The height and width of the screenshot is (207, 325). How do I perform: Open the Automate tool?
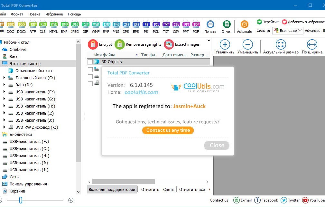[245, 27]
